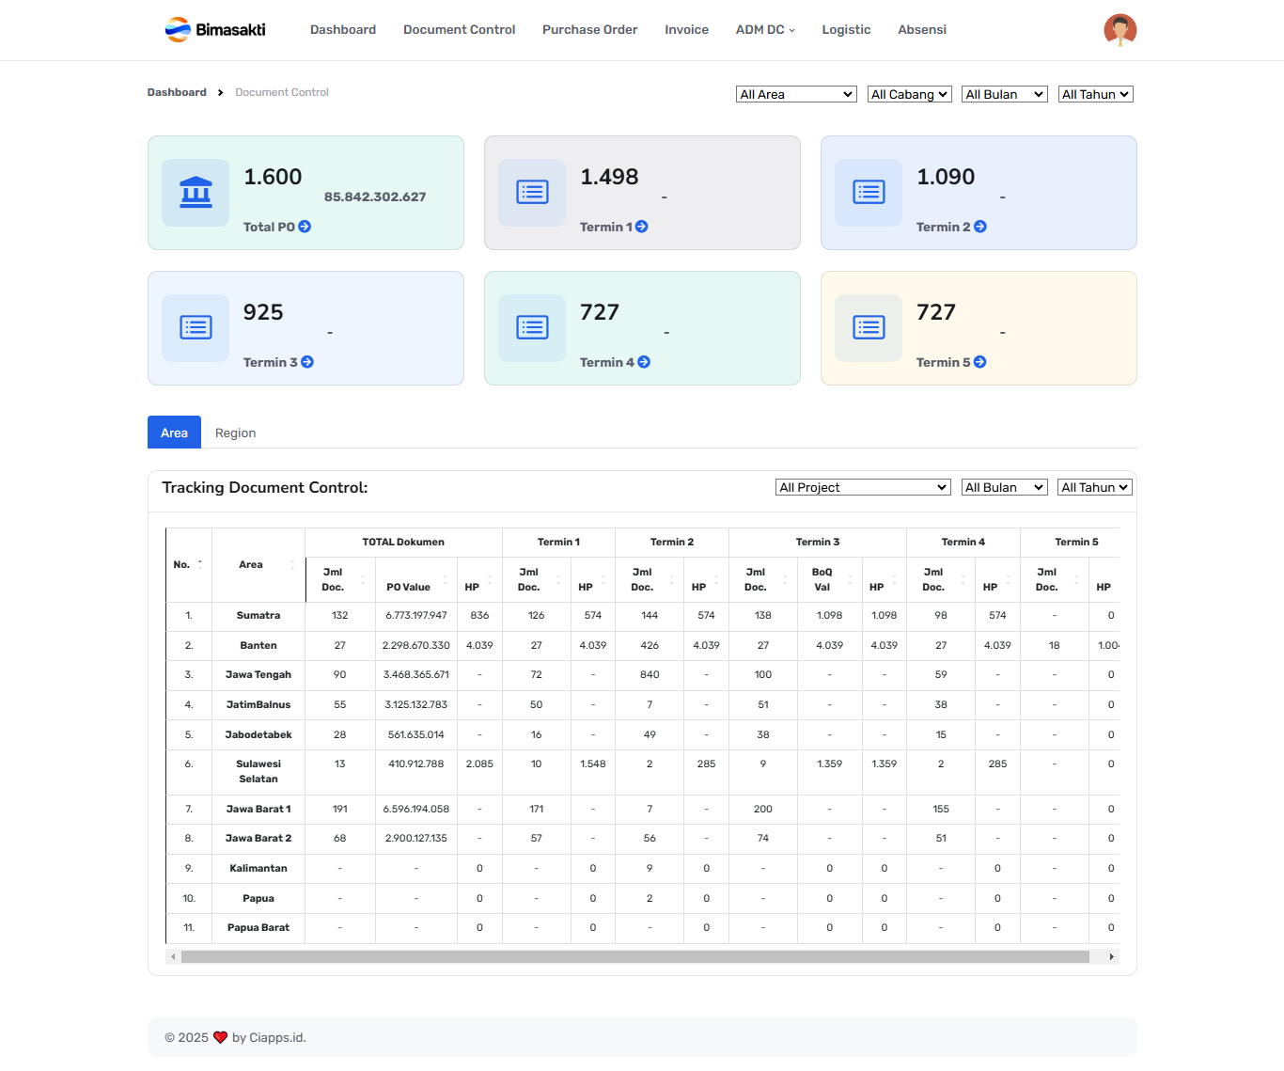Click the Termin 2 arrow icon
This screenshot has width=1284, height=1071.
pyautogui.click(x=979, y=227)
